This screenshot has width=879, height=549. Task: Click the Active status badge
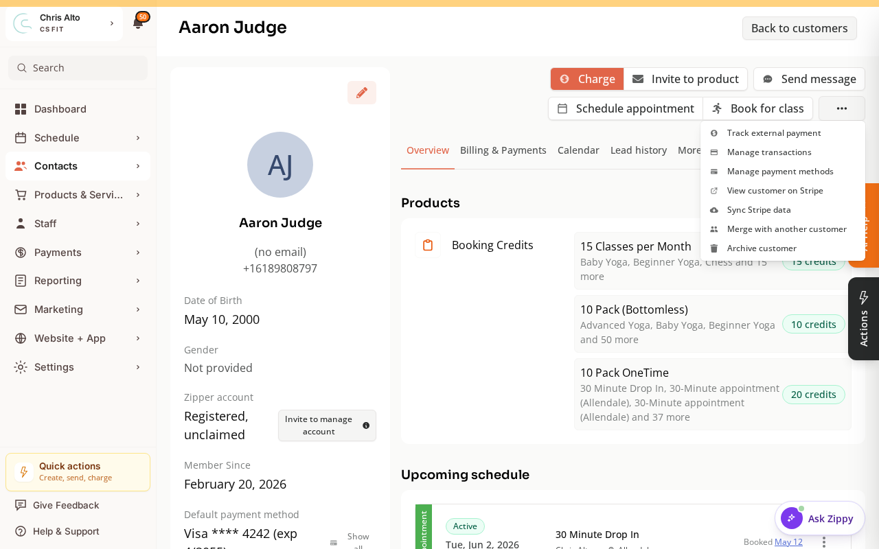coord(465,526)
